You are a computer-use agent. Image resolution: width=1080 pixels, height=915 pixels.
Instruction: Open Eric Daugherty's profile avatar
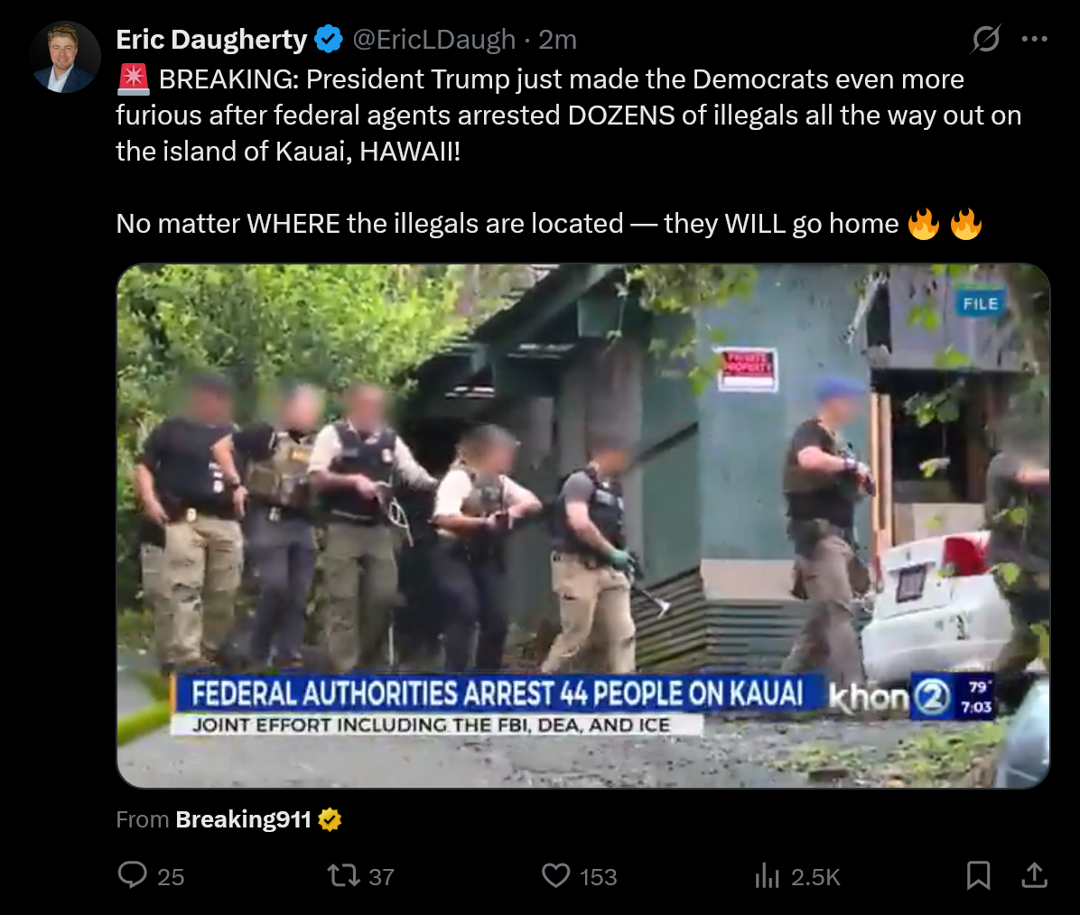(x=65, y=57)
